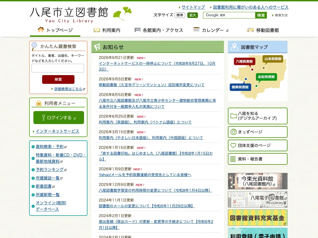Click the open book icon beside 利用案内
Viewport: 318px width, 238px height.
pyautogui.click(x=97, y=30)
